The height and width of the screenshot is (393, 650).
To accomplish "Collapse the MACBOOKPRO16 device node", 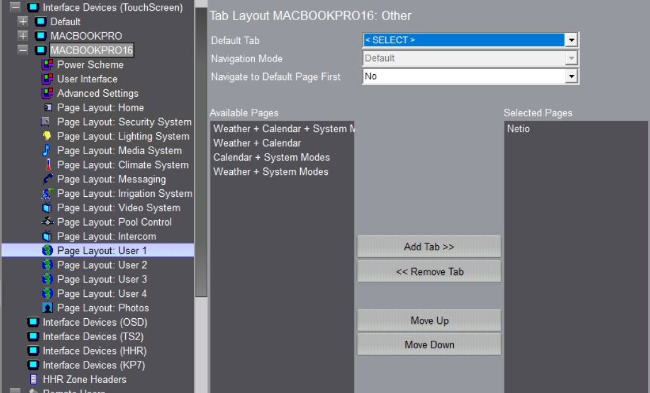I will click(x=23, y=50).
